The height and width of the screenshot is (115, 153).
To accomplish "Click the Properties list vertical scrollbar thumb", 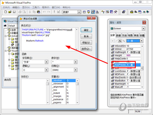I will point(142,68).
